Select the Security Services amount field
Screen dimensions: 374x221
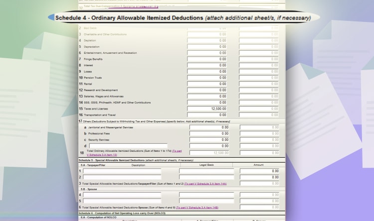pos(209,140)
